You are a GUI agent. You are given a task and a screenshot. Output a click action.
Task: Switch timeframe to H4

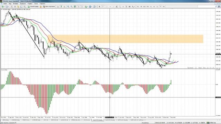(154, 7)
